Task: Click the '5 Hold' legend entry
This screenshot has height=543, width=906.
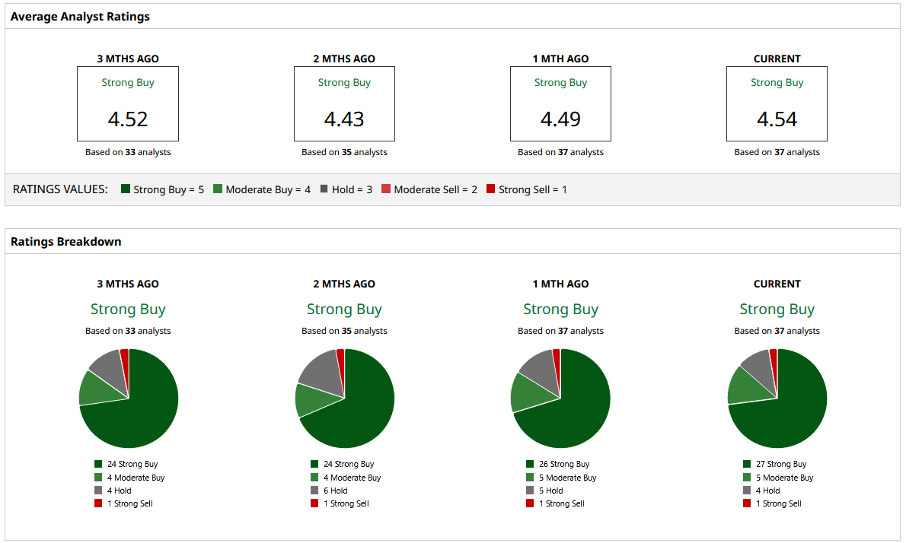Action: [545, 491]
